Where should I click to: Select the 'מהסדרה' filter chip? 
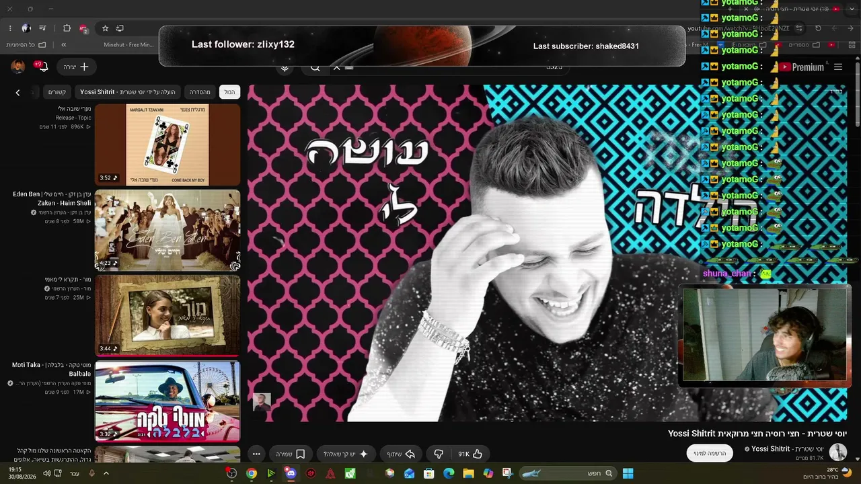coord(200,92)
